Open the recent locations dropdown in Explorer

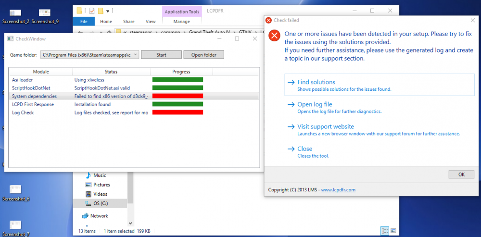pos(101,32)
